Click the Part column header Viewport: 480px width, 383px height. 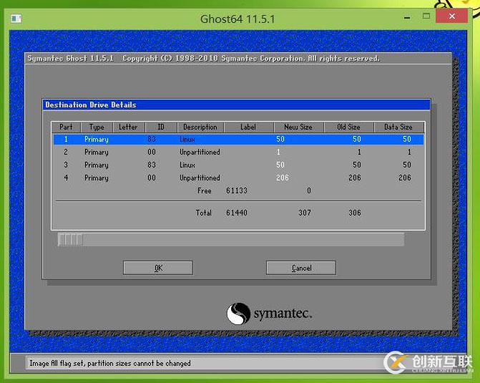click(x=66, y=127)
